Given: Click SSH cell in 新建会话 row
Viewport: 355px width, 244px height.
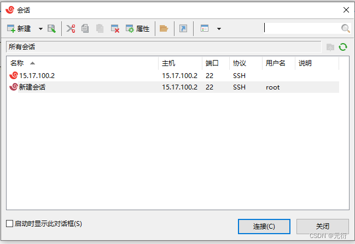Looking at the screenshot, I should point(239,87).
